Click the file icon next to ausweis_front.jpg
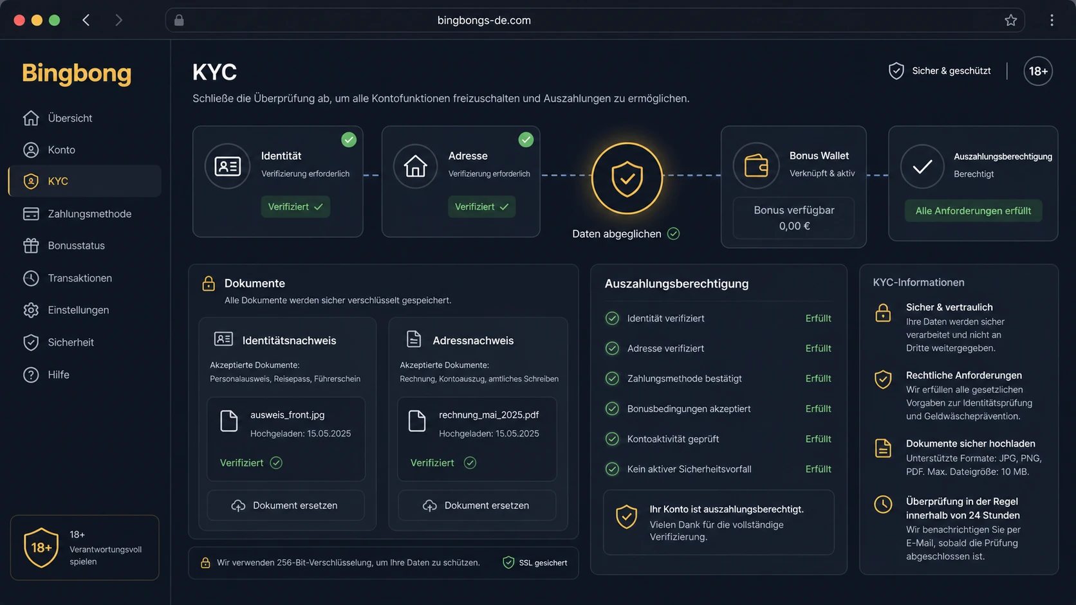Image resolution: width=1076 pixels, height=605 pixels. point(229,421)
